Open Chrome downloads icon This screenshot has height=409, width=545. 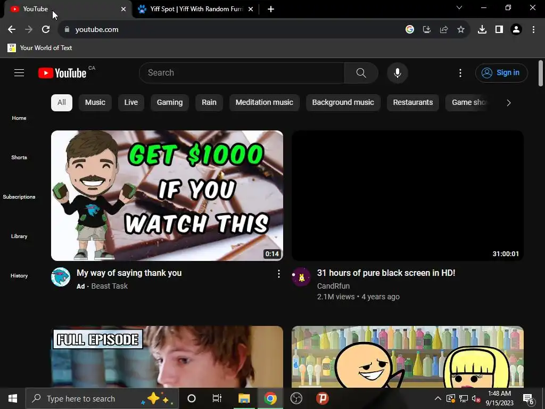(x=482, y=30)
